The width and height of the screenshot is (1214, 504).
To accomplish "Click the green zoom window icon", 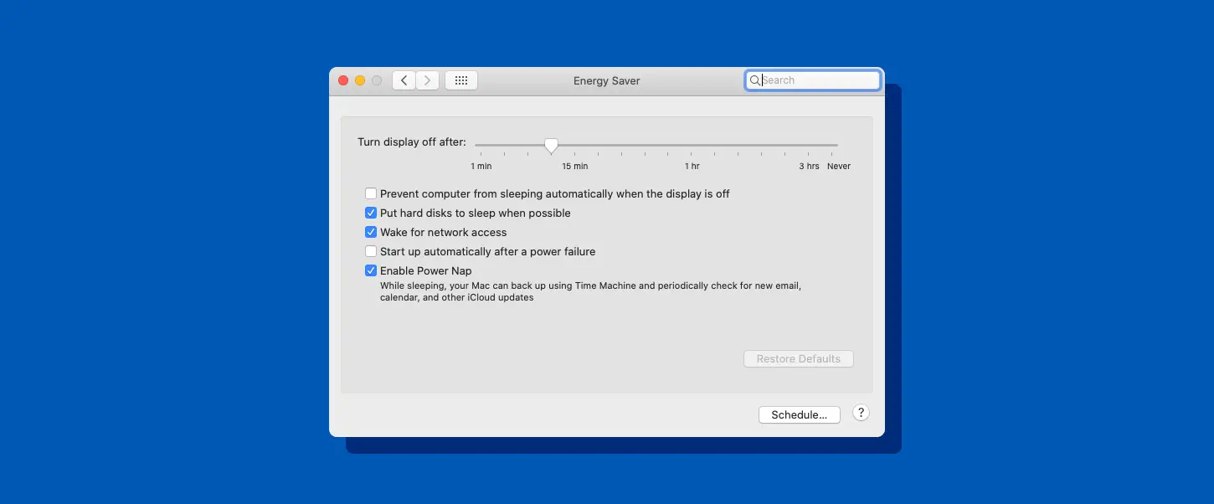I will (377, 80).
